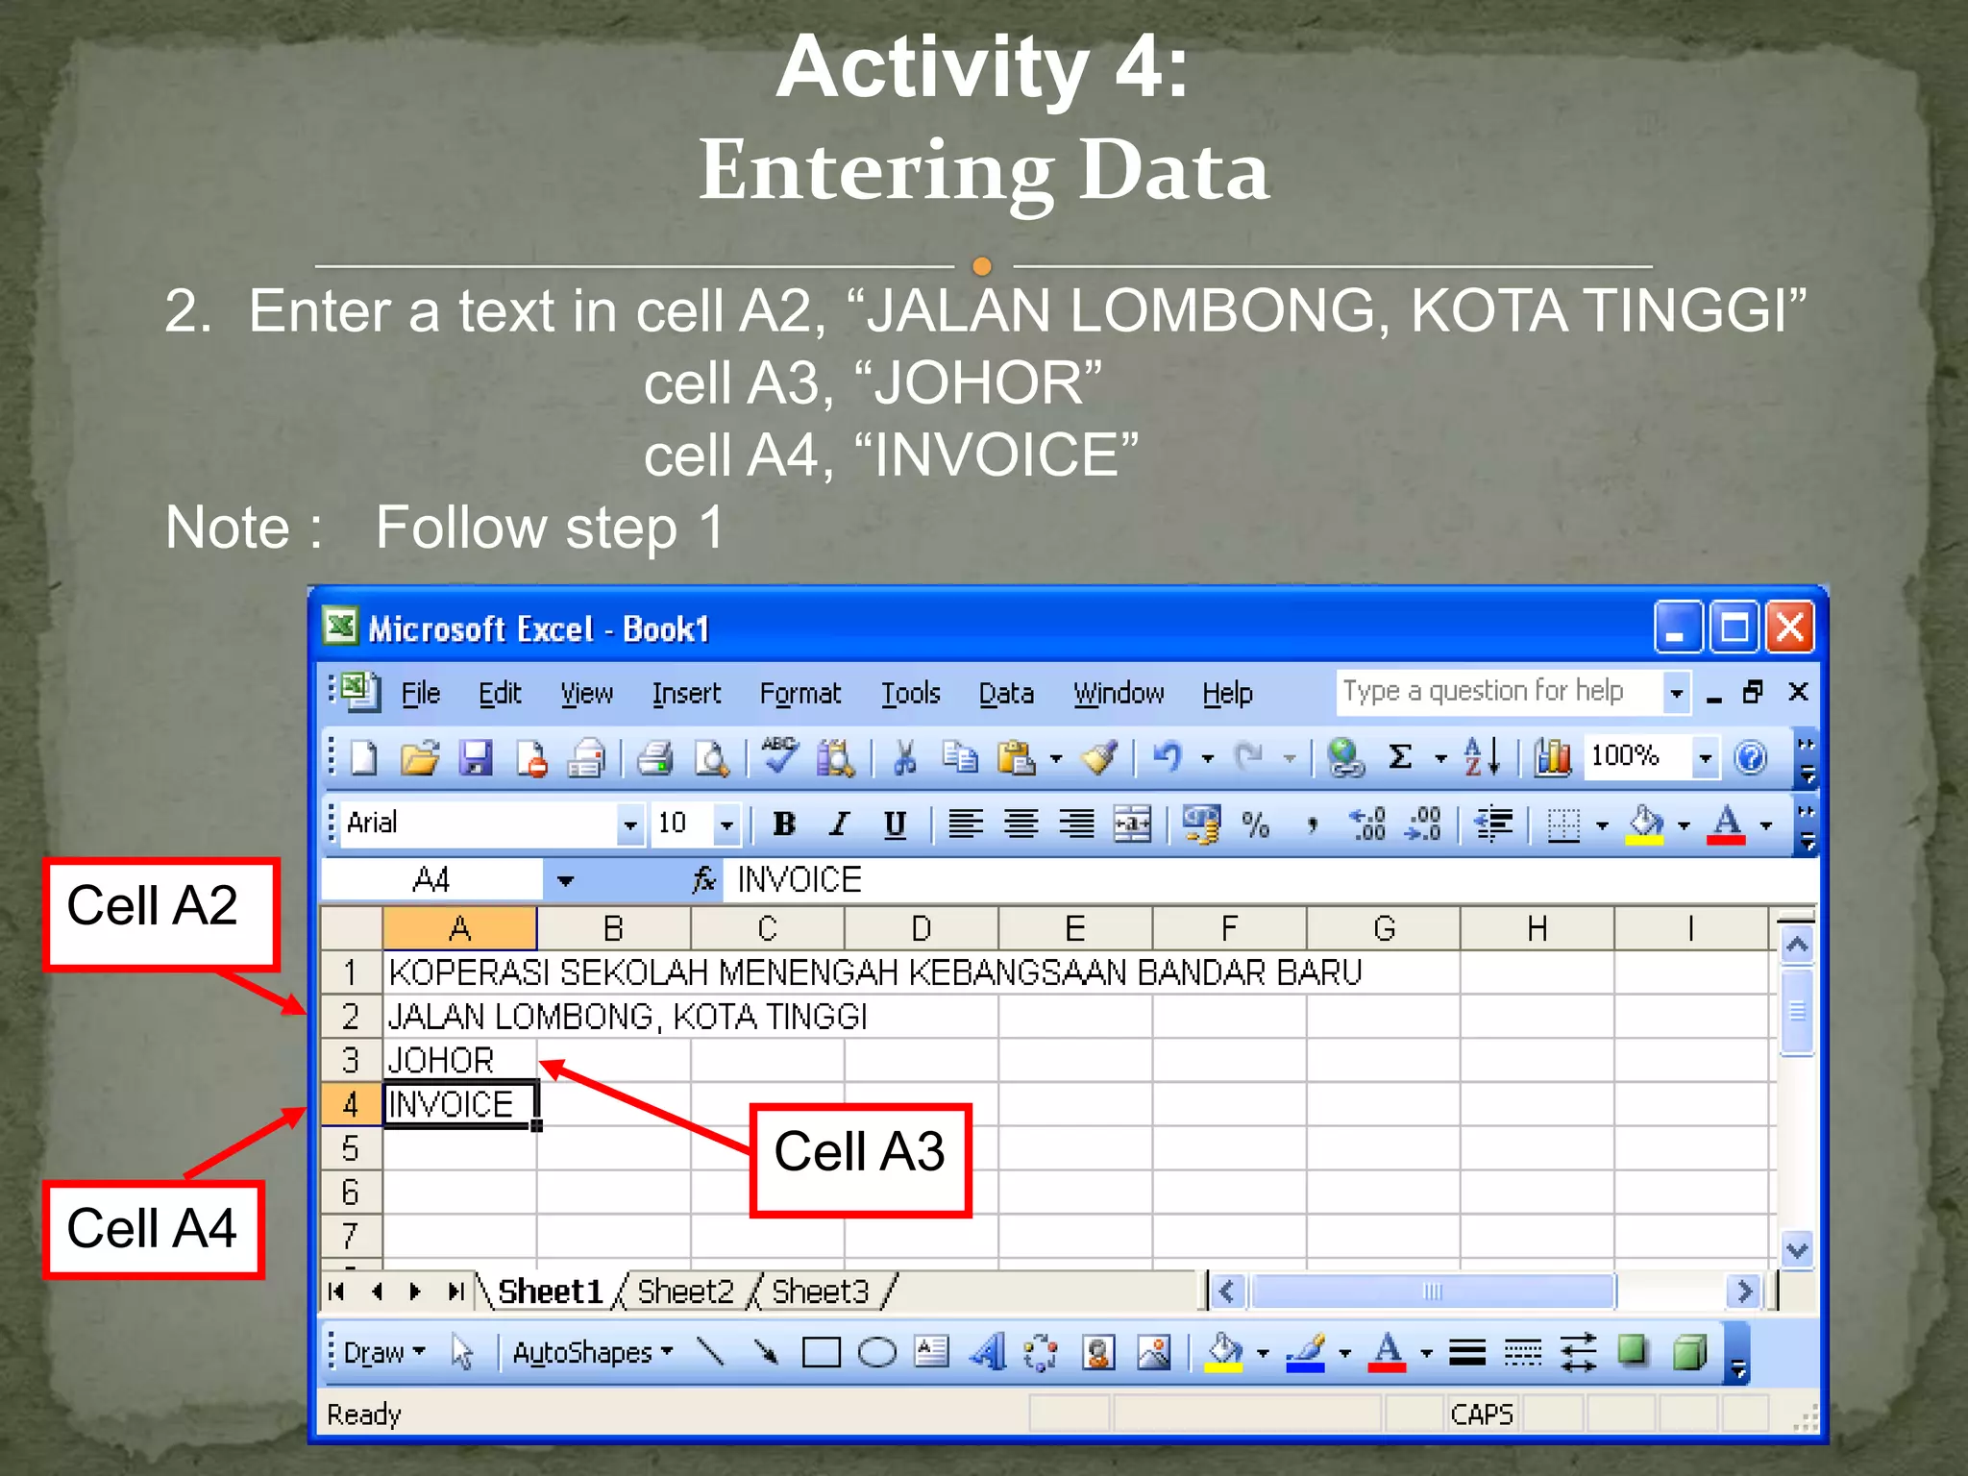Open the Arial font name dropdown
Viewport: 1968px width, 1476px height.
(x=629, y=824)
